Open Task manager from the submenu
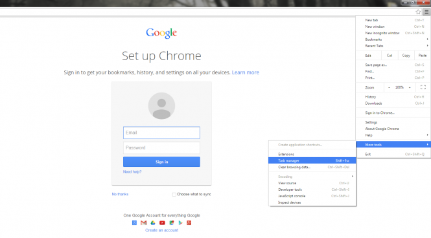 point(312,160)
